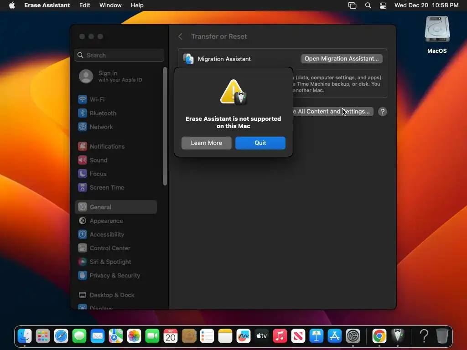Click the Stage Manager icon in menu bar
Image resolution: width=467 pixels, height=350 pixels.
(353, 5)
